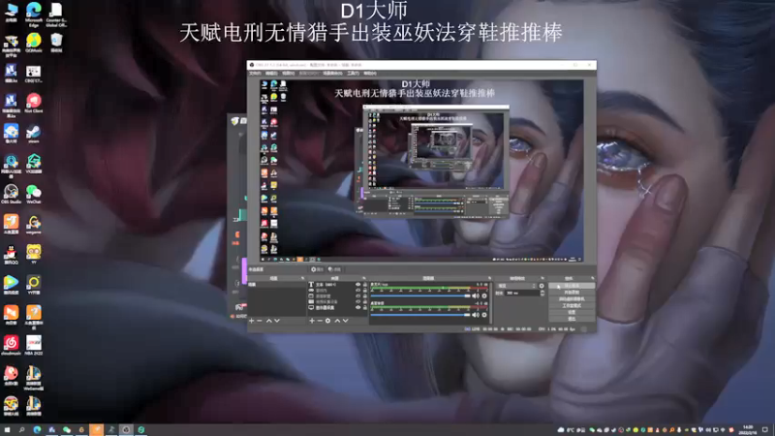The image size is (775, 436).
Task: Open the scene transition type dropdown
Action: pos(517,286)
